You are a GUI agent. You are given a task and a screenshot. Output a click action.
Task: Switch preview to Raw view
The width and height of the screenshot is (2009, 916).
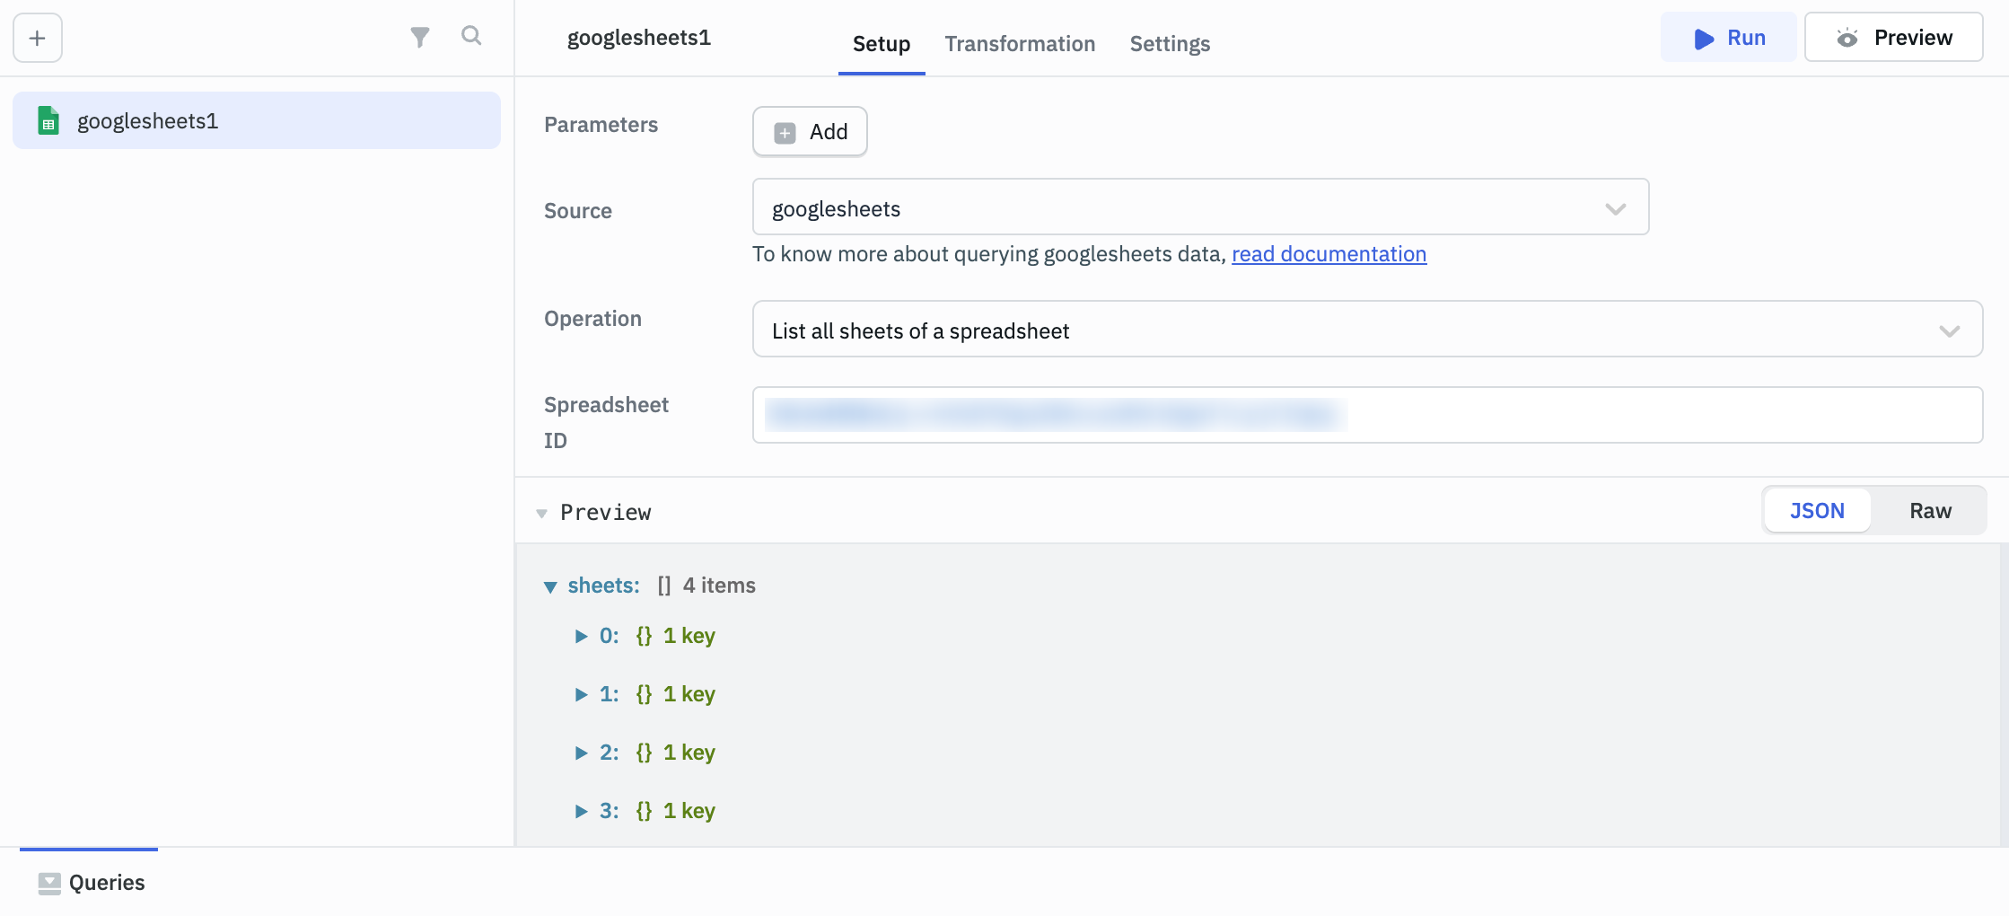(x=1930, y=511)
